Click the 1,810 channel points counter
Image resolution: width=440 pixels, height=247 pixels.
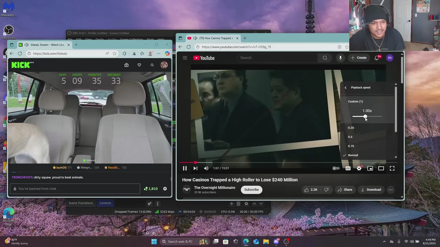pyautogui.click(x=151, y=189)
